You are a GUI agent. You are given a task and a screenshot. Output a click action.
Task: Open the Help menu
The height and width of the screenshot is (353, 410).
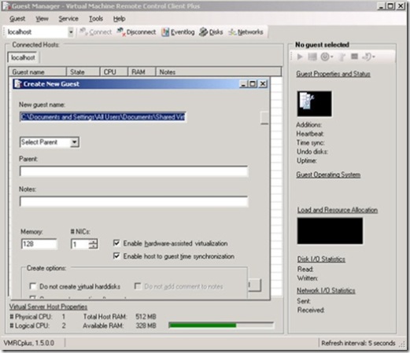pos(119,19)
